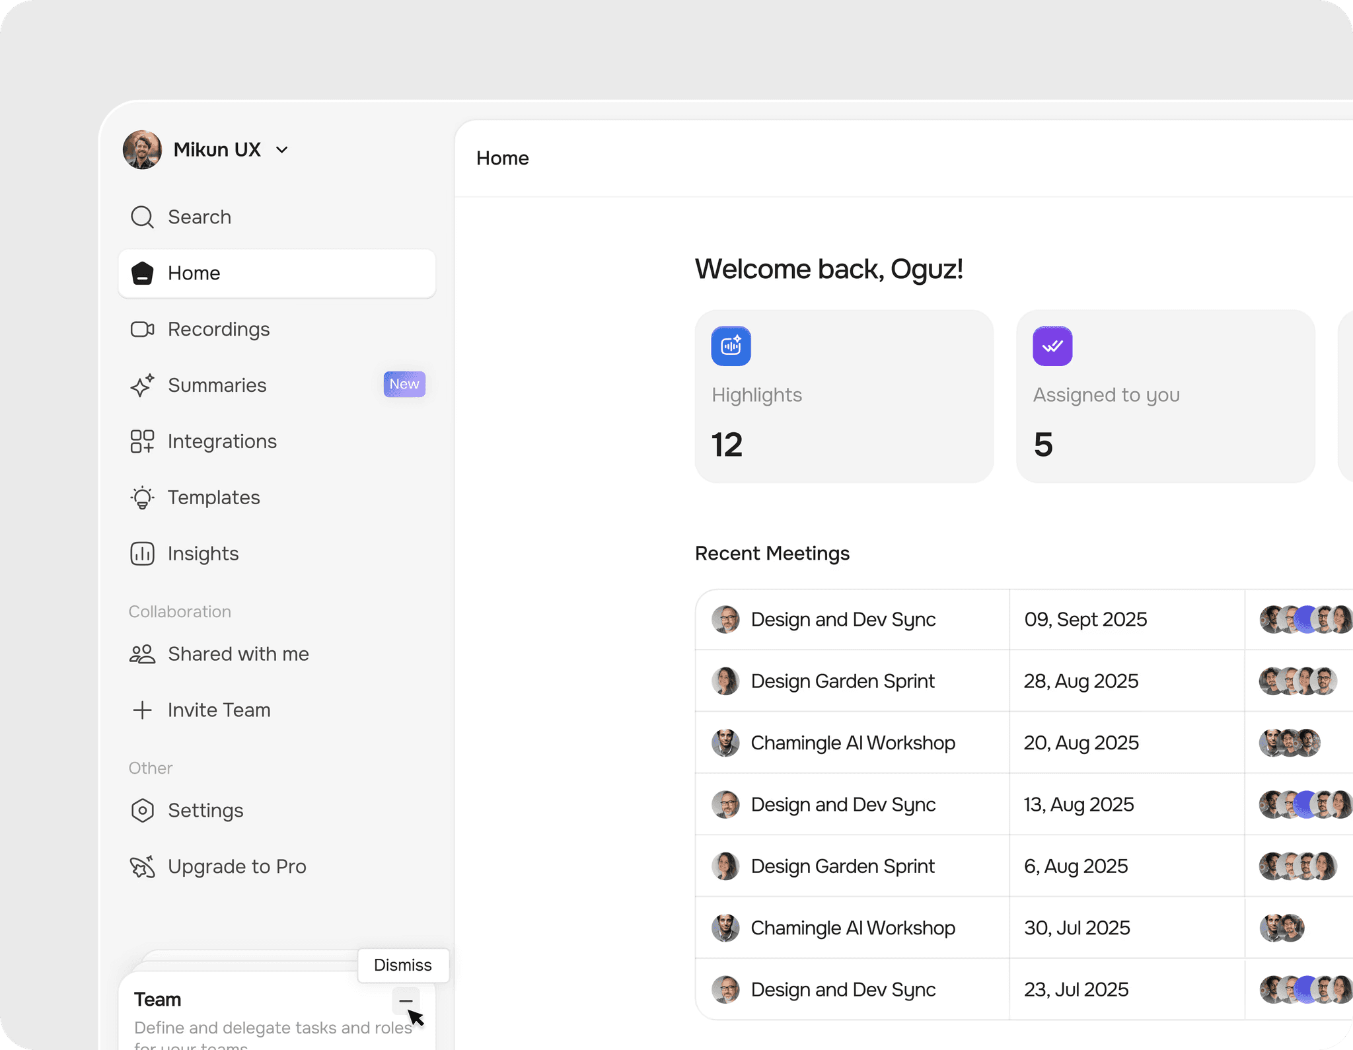Click the blue Highlights card icon

[x=731, y=346]
